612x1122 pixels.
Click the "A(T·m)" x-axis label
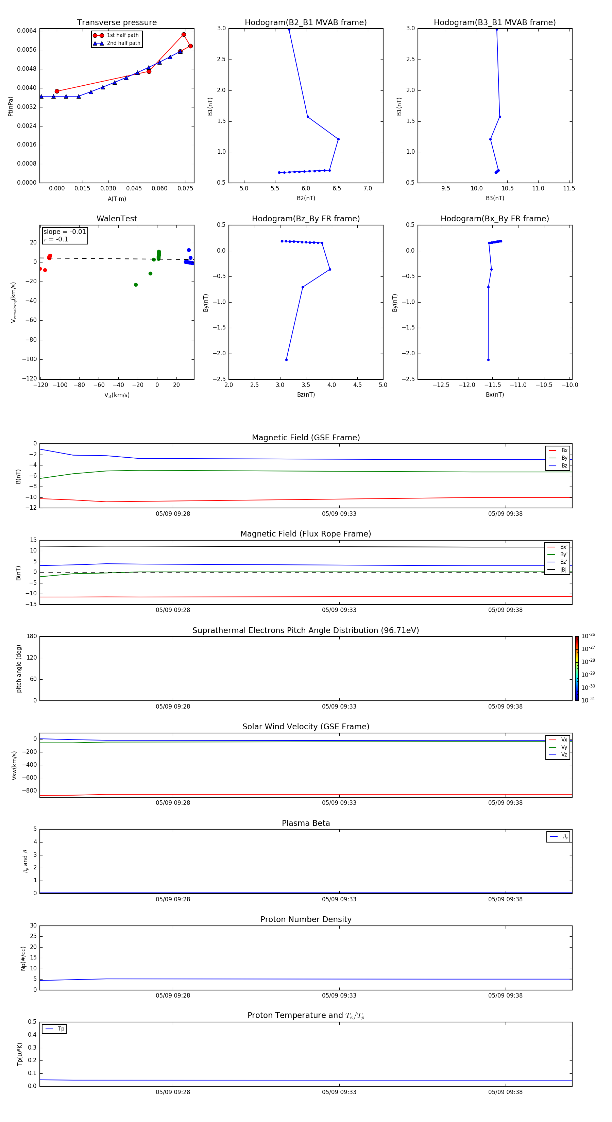(117, 199)
